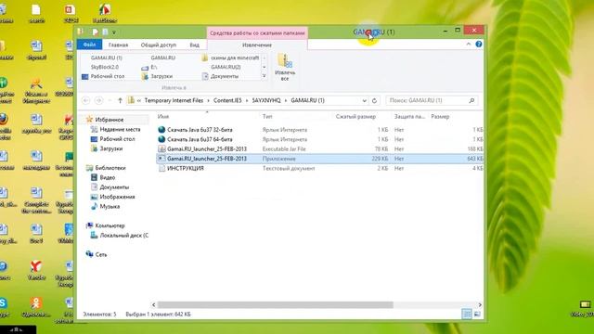Select Скачать Java 6u37 64-бита shortcut
The image size is (594, 334).
click(200, 139)
